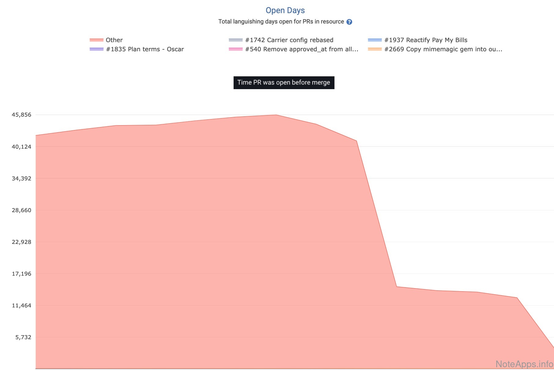Viewport: 554px width, 370px height.
Task: Toggle "#540 Remove approved_at from all..." label
Action: coord(301,49)
